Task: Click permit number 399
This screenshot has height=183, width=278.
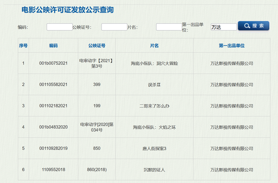Action: [x=97, y=85]
